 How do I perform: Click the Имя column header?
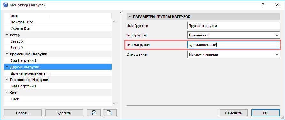point(30,16)
